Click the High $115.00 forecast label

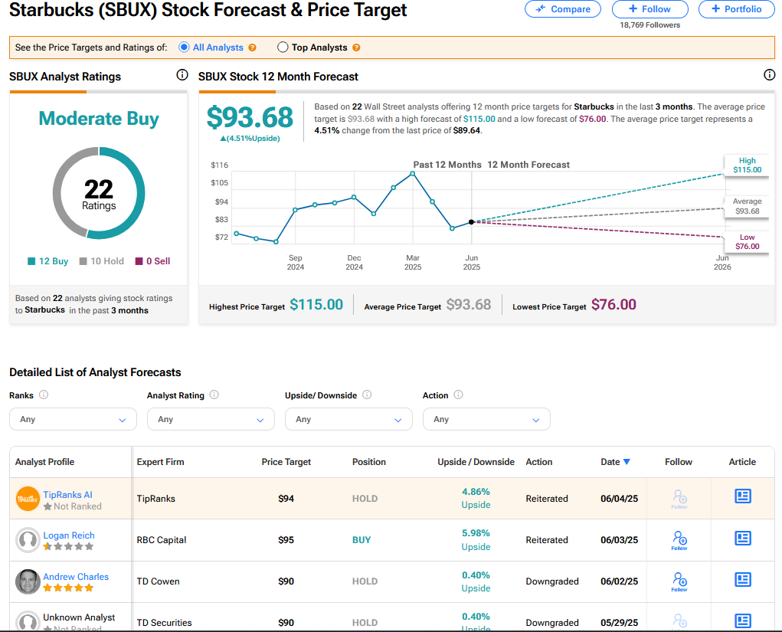tap(747, 165)
